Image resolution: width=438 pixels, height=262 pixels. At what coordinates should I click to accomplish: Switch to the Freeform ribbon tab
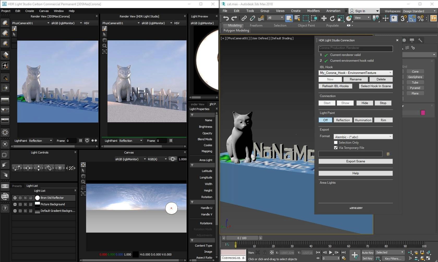coord(256,25)
